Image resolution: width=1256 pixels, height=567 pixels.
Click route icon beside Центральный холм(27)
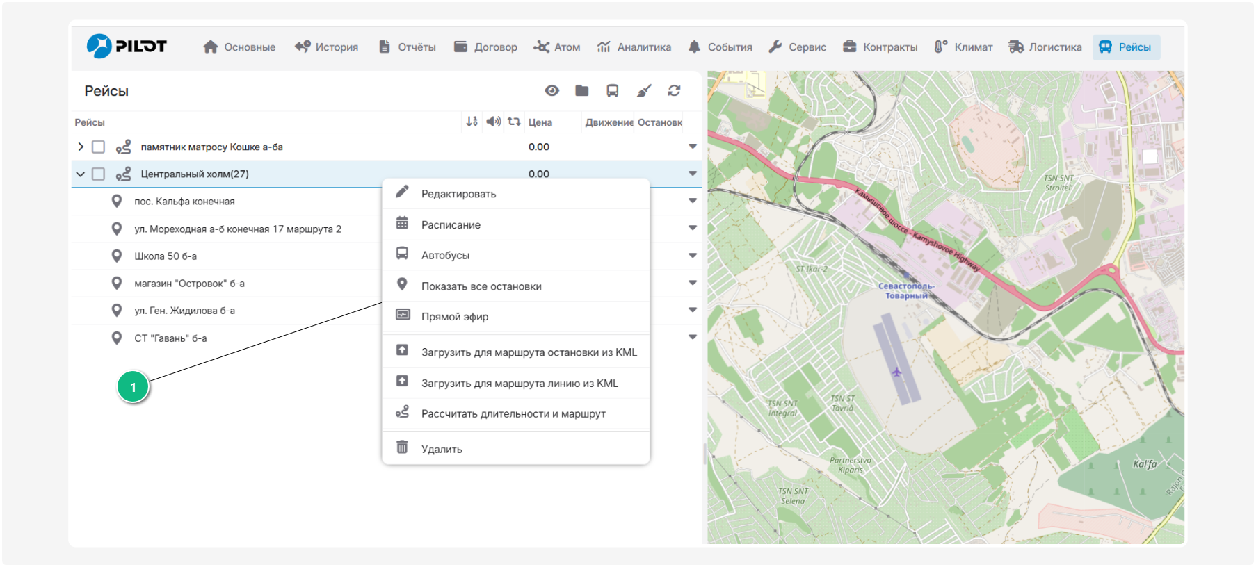[x=124, y=174]
